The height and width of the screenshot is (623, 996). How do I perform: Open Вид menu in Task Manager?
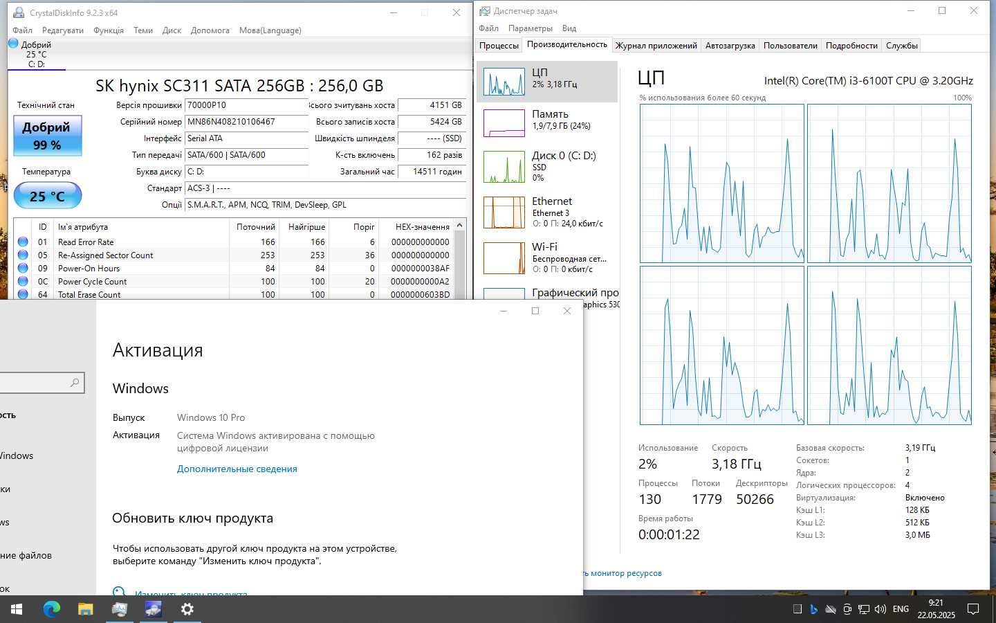tap(569, 28)
